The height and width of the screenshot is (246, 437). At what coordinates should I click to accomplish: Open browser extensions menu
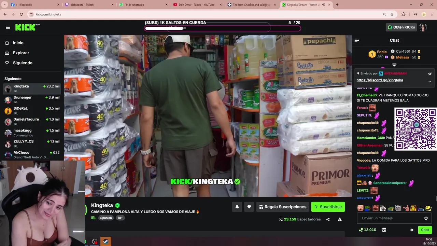point(404,14)
